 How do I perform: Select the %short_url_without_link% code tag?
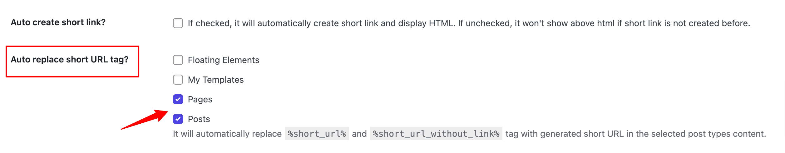[x=436, y=134]
